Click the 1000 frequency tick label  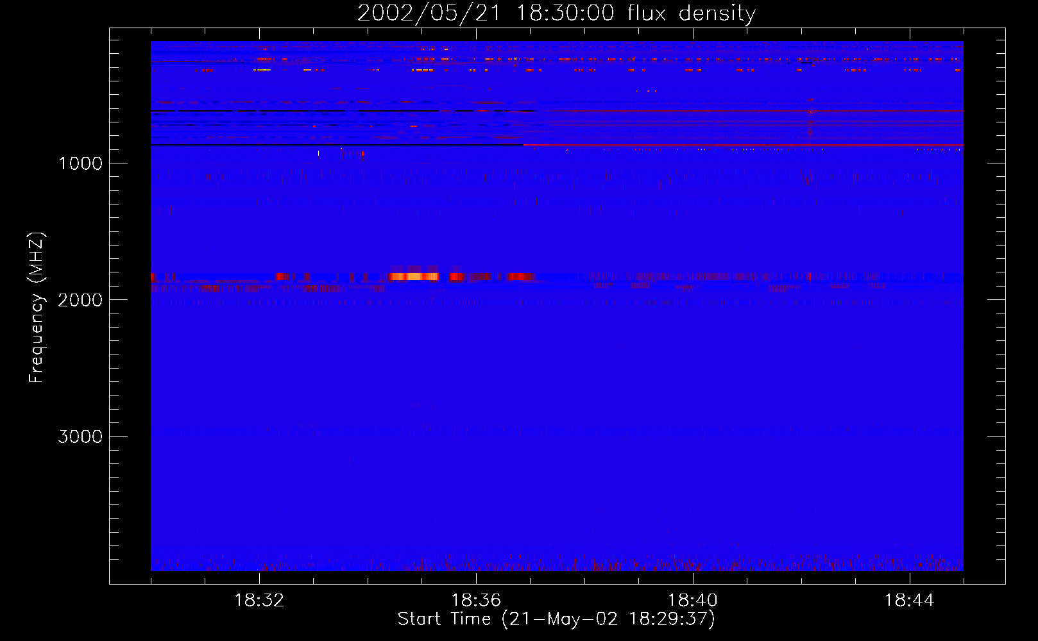tap(80, 163)
